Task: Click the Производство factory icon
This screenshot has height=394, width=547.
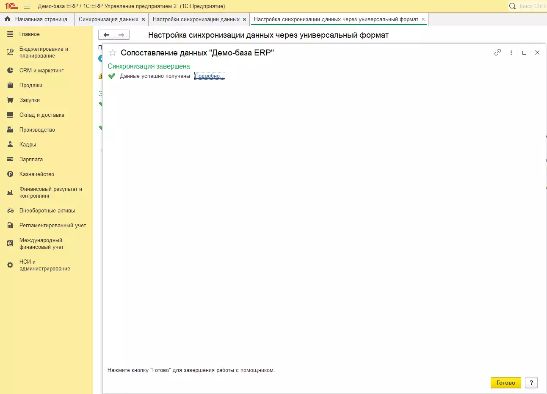Action: 10,130
